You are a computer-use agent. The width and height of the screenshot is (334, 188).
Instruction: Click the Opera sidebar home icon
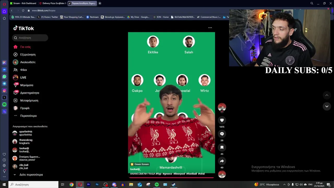(x=4, y=11)
